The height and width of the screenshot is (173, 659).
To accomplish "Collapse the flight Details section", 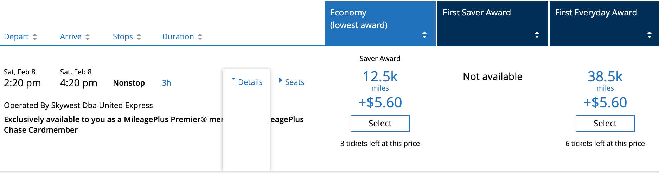I will (x=247, y=82).
